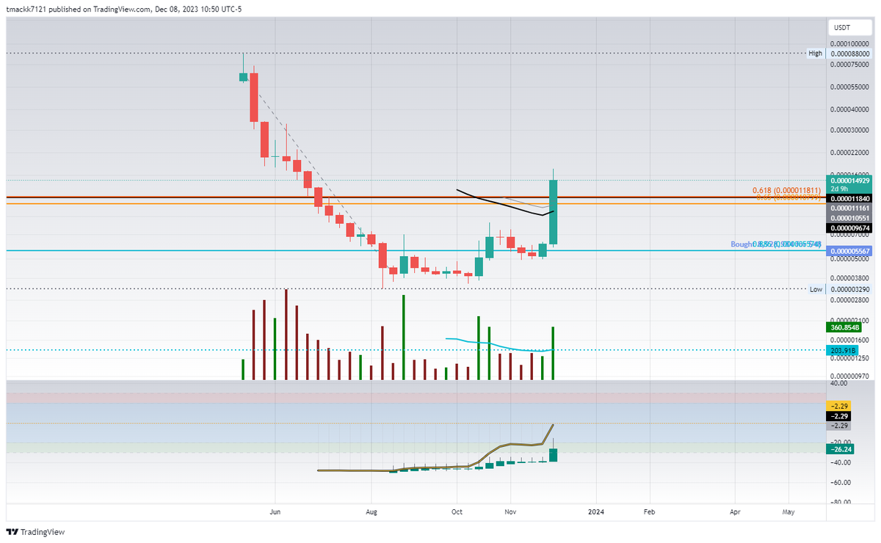Click the May date on time axis
881x543 pixels.
788,511
